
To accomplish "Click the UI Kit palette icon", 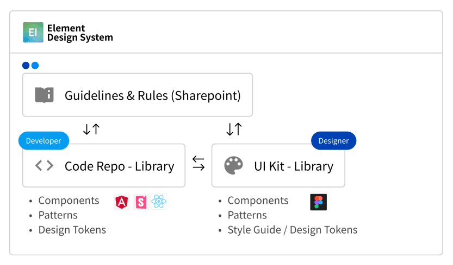I will coord(234,166).
